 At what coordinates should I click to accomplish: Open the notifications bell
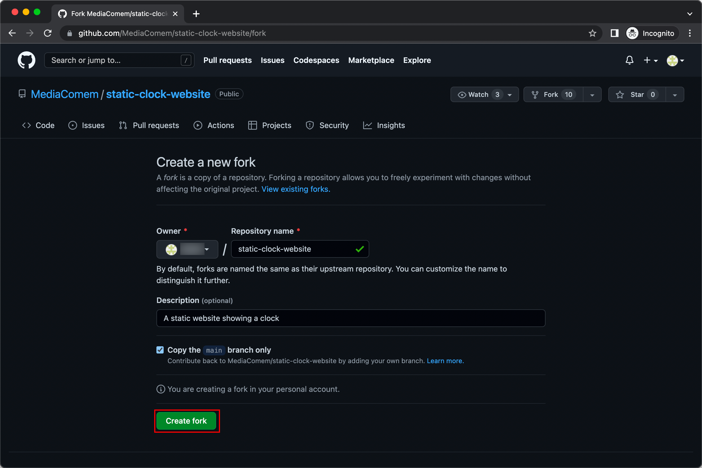click(629, 60)
